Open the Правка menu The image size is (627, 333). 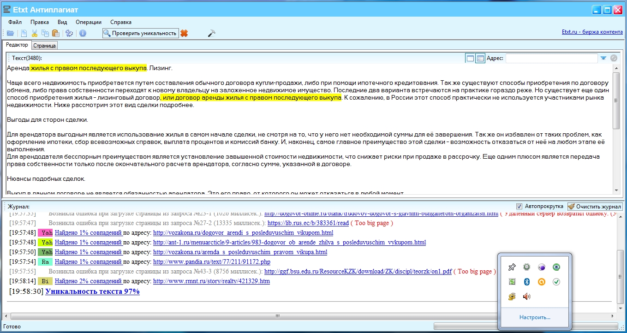click(x=40, y=22)
